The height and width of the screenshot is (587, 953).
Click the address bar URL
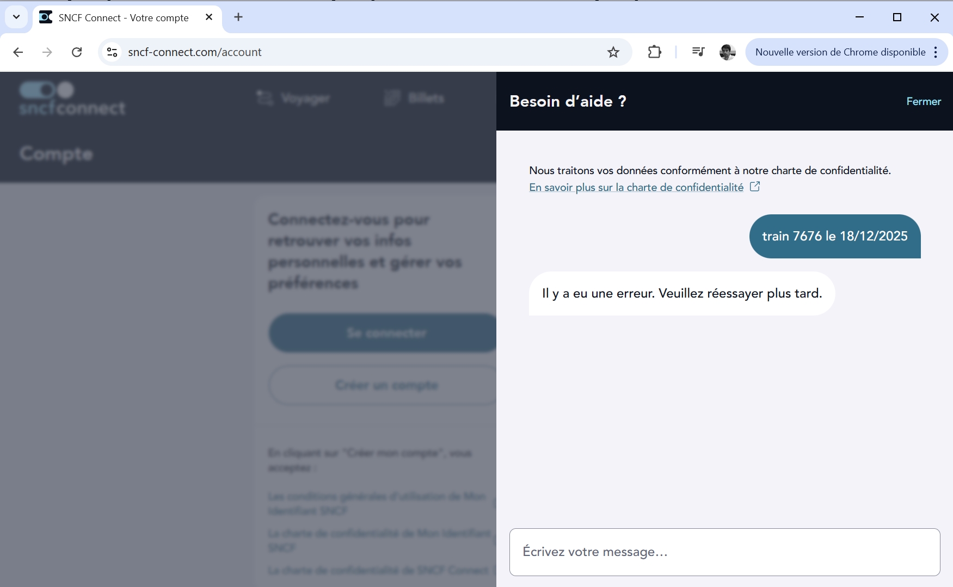click(195, 52)
